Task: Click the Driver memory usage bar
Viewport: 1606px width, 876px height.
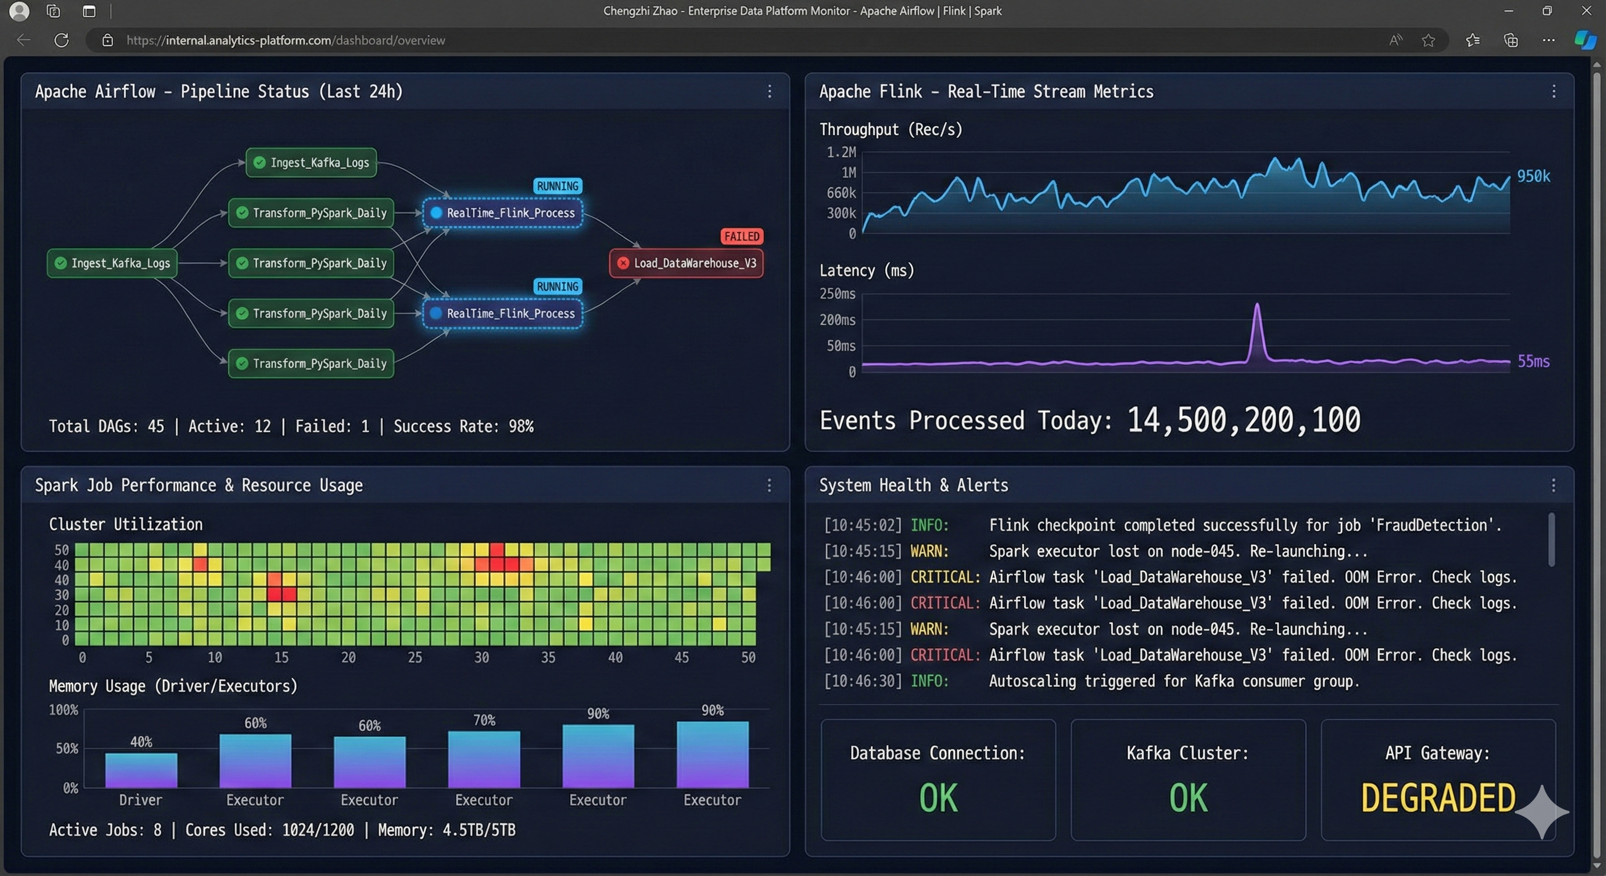Action: [x=141, y=770]
